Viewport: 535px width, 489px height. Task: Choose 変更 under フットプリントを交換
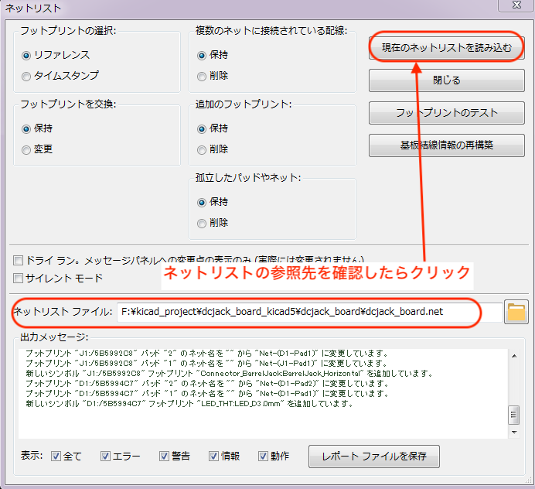26,149
